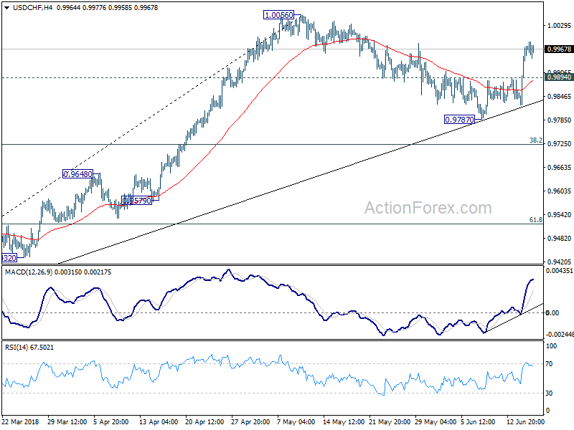Click the 0.98465 price axis value
This screenshot has height=430, width=574.
[x=559, y=97]
